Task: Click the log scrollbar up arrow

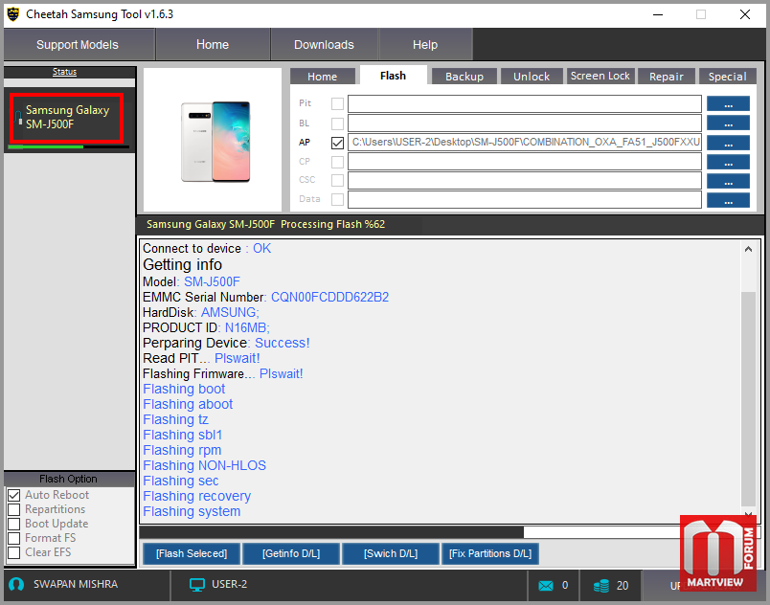Action: 748,249
